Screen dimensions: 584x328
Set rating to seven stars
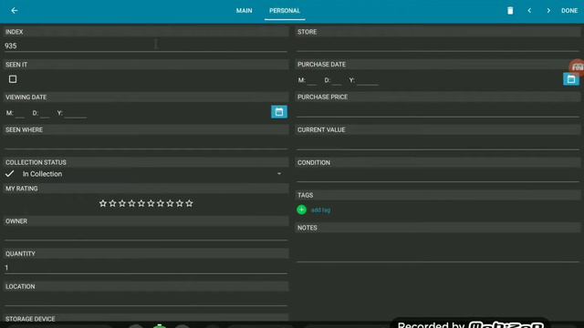click(x=161, y=203)
